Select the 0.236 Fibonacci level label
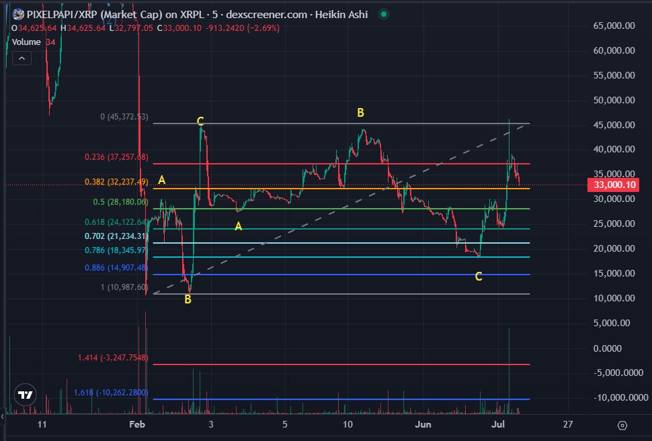652x441 pixels. (x=116, y=157)
